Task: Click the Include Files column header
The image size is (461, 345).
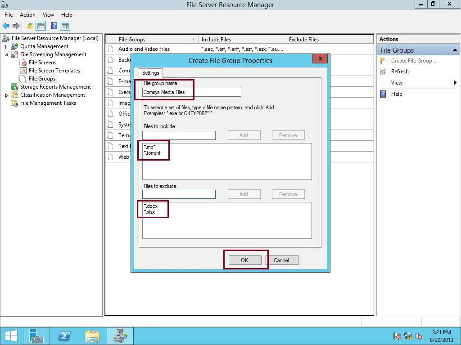Action: (242, 40)
